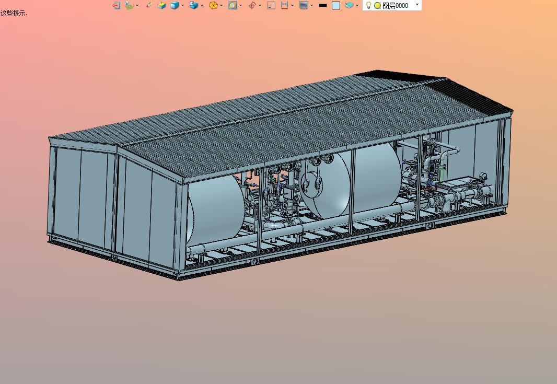Open dropdown beside green surface sketch icon
The height and width of the screenshot is (384, 557).
[137, 5]
